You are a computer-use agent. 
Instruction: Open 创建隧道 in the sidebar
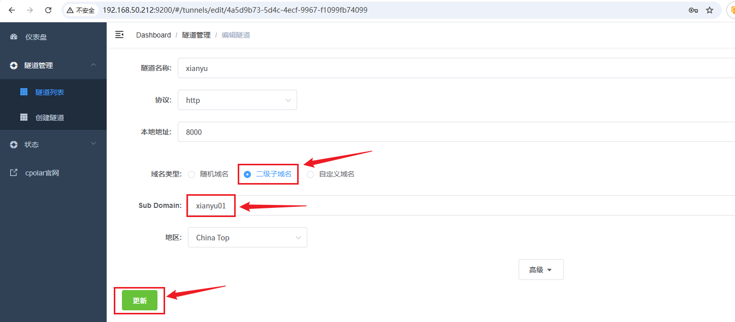[x=53, y=118]
